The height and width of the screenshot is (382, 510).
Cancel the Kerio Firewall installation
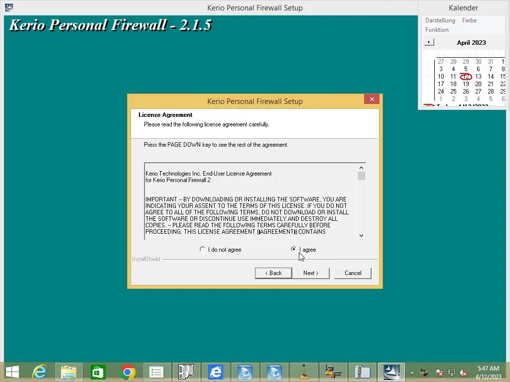tap(353, 273)
